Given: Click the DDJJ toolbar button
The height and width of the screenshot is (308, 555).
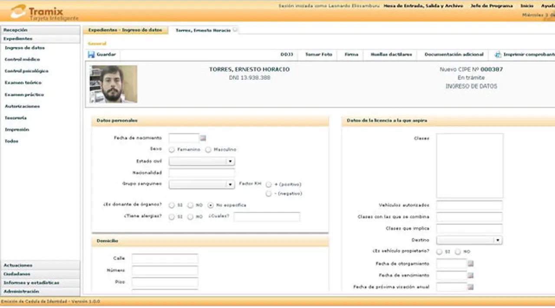Looking at the screenshot, I should point(287,55).
